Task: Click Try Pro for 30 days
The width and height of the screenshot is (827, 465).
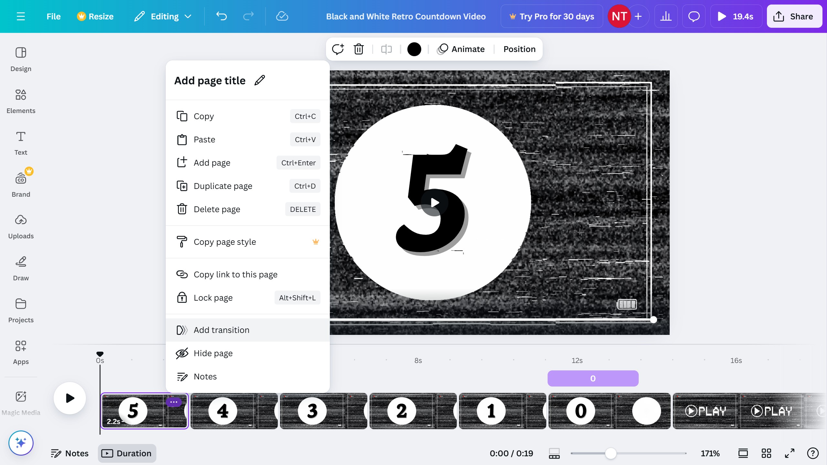Action: coord(551,16)
